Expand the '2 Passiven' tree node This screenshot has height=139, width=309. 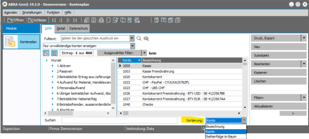[53, 71]
